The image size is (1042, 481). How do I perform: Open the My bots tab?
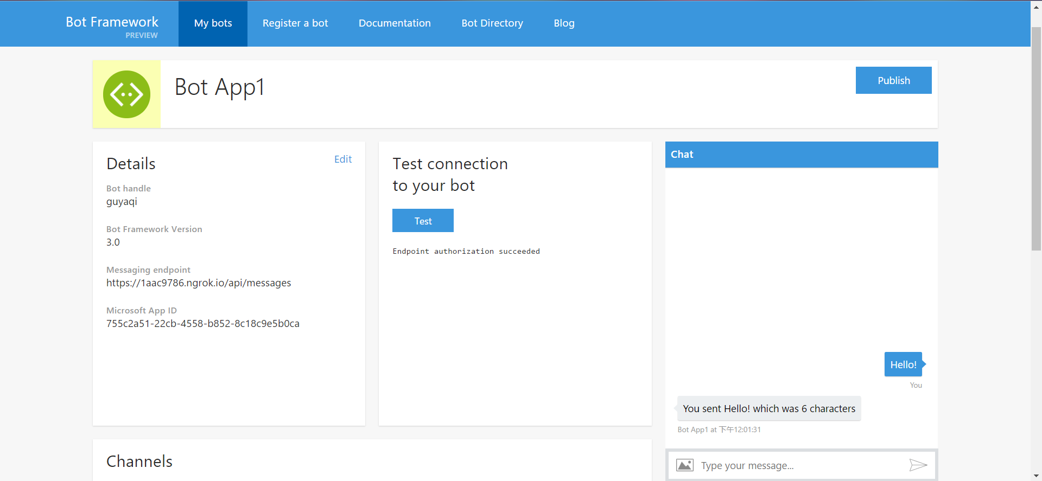point(213,23)
